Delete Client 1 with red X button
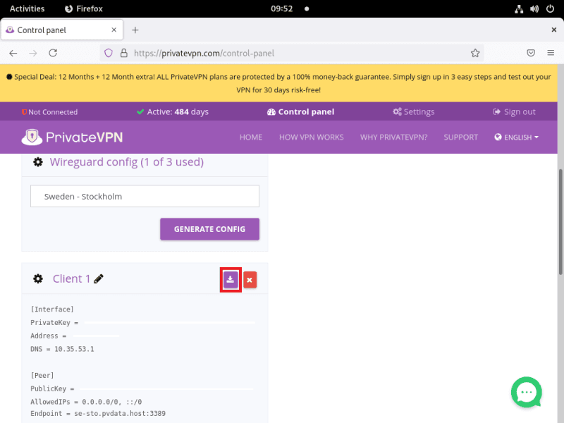The width and height of the screenshot is (564, 423). [x=250, y=280]
